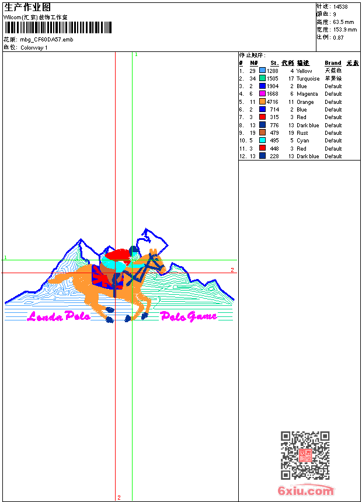Viewport: 362px width, 502px height.
Task: Click the 'Default' brand in the Magenta row
Action: point(333,94)
